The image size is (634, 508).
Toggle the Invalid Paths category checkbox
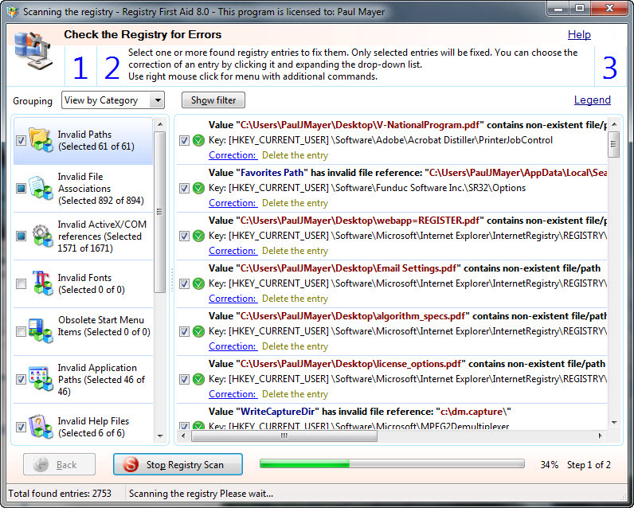(21, 140)
